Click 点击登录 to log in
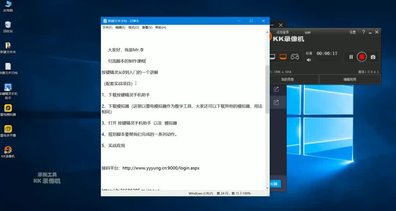 point(283,33)
